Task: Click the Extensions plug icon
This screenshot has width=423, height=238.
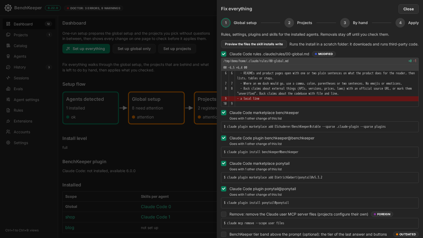Action: tap(8, 121)
